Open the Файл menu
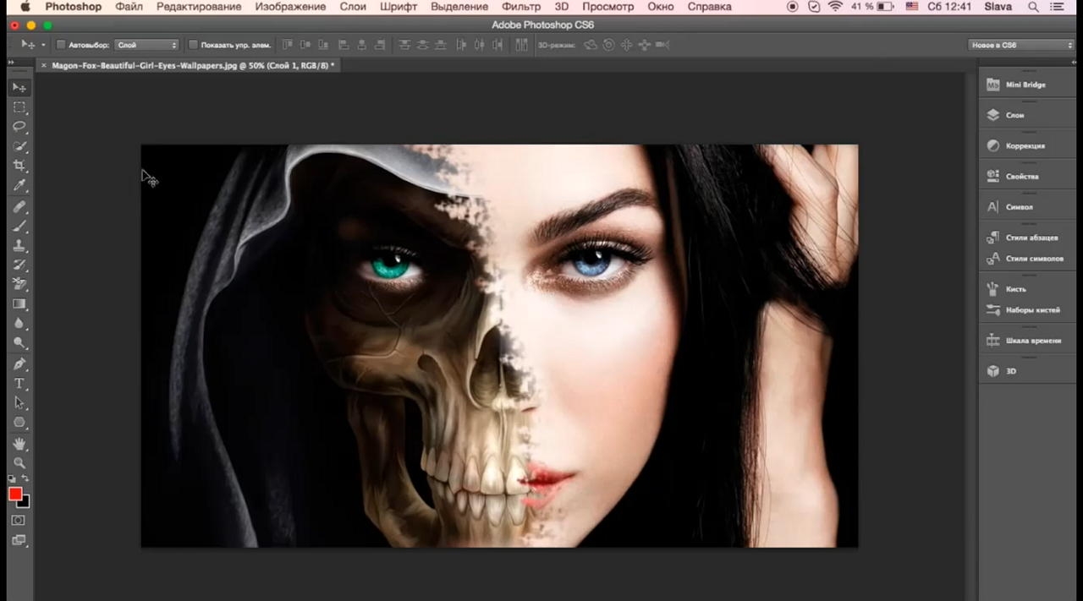The height and width of the screenshot is (601, 1083). click(129, 7)
